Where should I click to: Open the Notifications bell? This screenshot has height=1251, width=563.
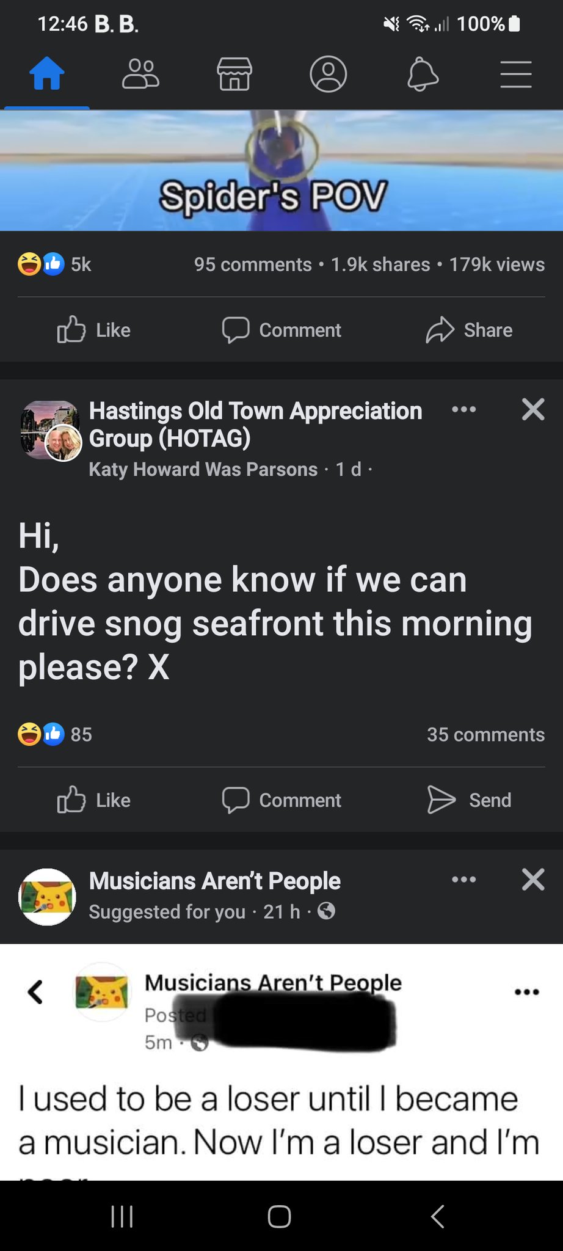click(423, 75)
